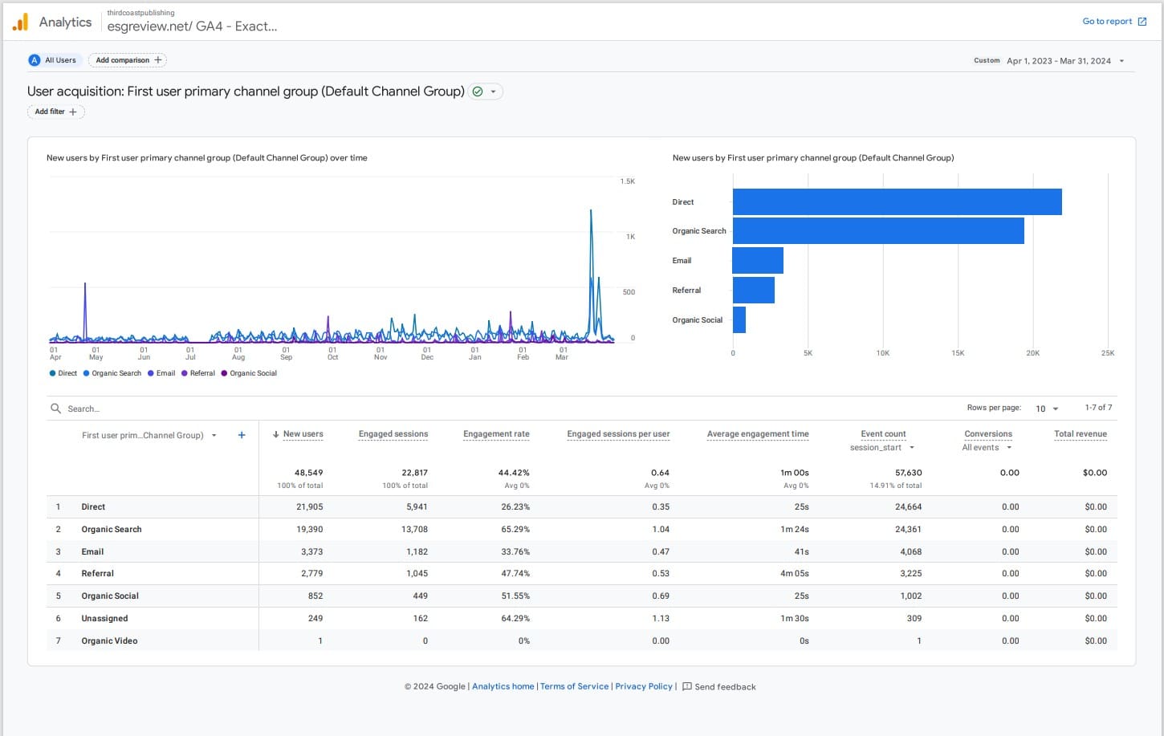Viewport: 1164px width, 736px height.
Task: Click the Direct bar in the bar chart
Action: 897,202
